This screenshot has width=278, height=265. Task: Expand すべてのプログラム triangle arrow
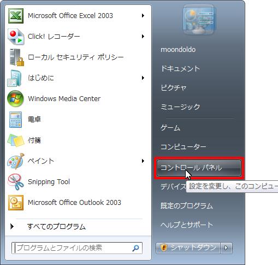(x=12, y=226)
